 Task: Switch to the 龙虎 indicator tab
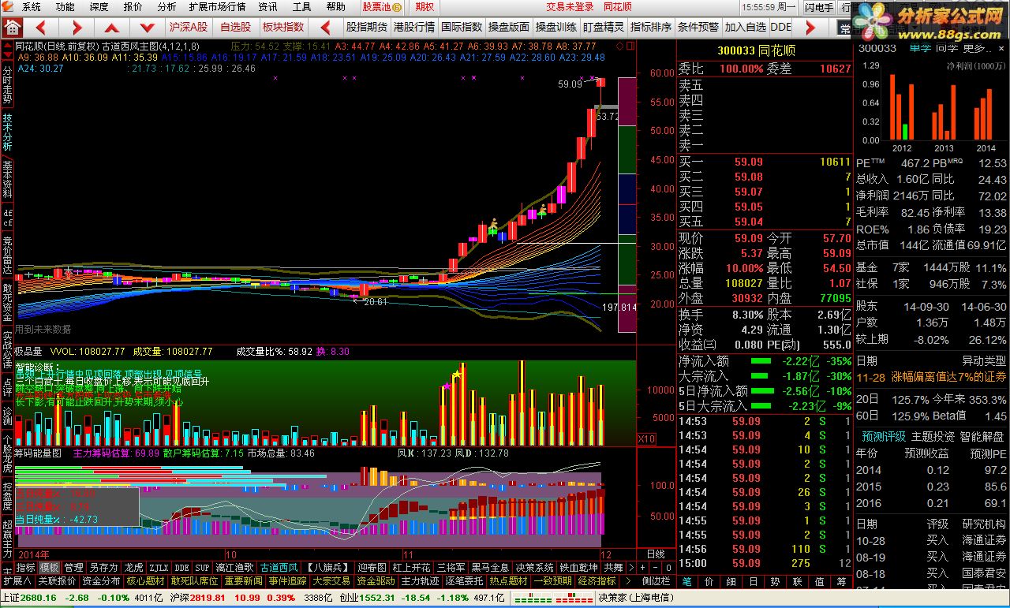pyautogui.click(x=134, y=567)
